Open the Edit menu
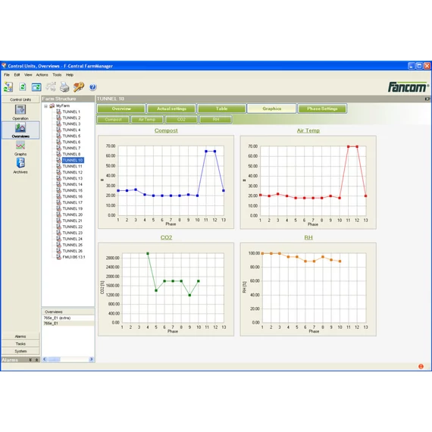432x432 pixels. click(x=17, y=75)
